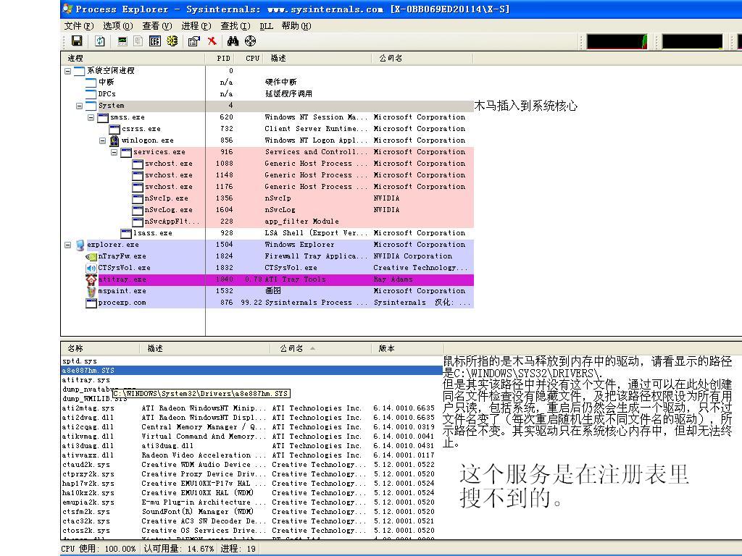742x556 pixels.
Task: Select the highlighted a8e887hm.SYS driver
Action: [251, 371]
